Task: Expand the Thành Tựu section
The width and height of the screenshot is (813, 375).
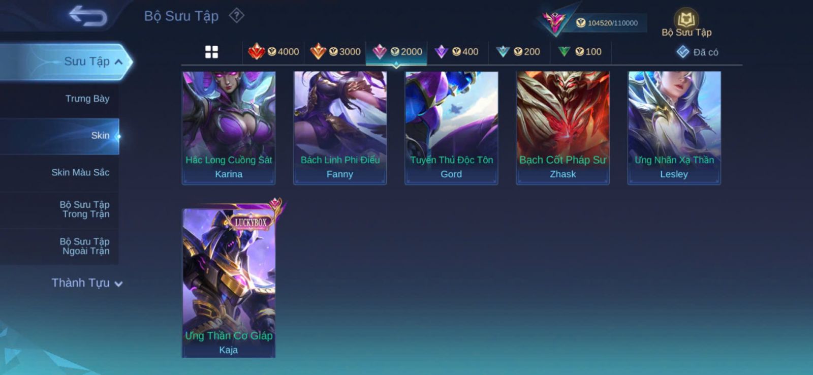Action: [x=87, y=283]
